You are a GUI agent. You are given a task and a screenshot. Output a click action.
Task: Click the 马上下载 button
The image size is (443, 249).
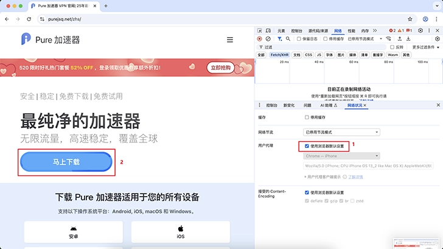(66, 162)
